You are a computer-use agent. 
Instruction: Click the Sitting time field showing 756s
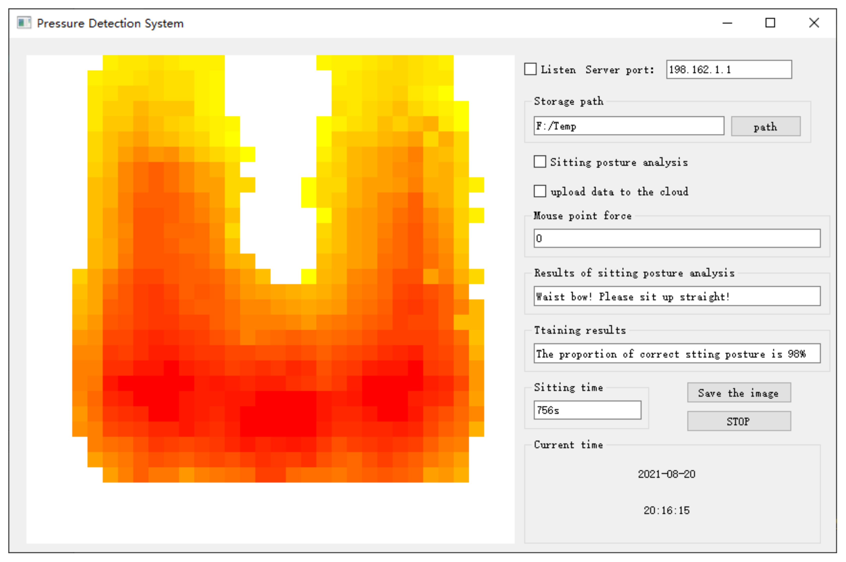pos(587,410)
